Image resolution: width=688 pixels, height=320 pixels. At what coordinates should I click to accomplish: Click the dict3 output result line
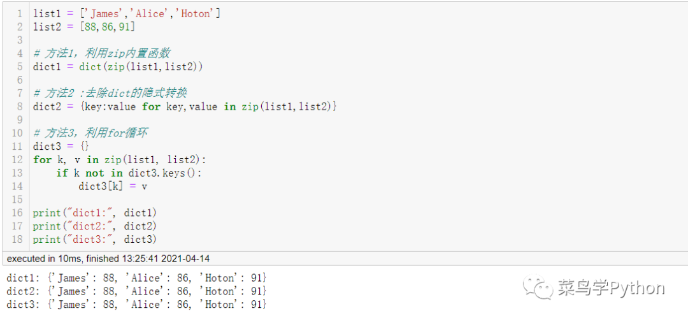[x=136, y=305]
